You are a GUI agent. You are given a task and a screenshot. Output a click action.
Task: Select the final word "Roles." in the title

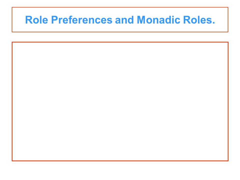(x=199, y=20)
